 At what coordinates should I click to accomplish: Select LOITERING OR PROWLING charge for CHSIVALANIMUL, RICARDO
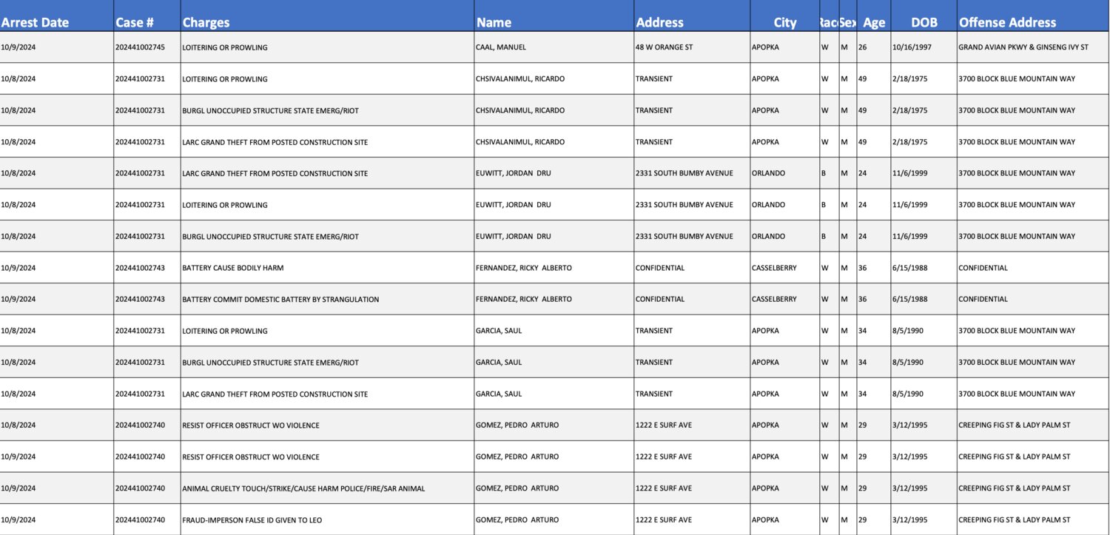tap(225, 79)
